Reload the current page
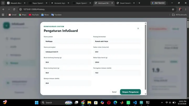Viewport: 189px width, 106px height. pos(14,9)
